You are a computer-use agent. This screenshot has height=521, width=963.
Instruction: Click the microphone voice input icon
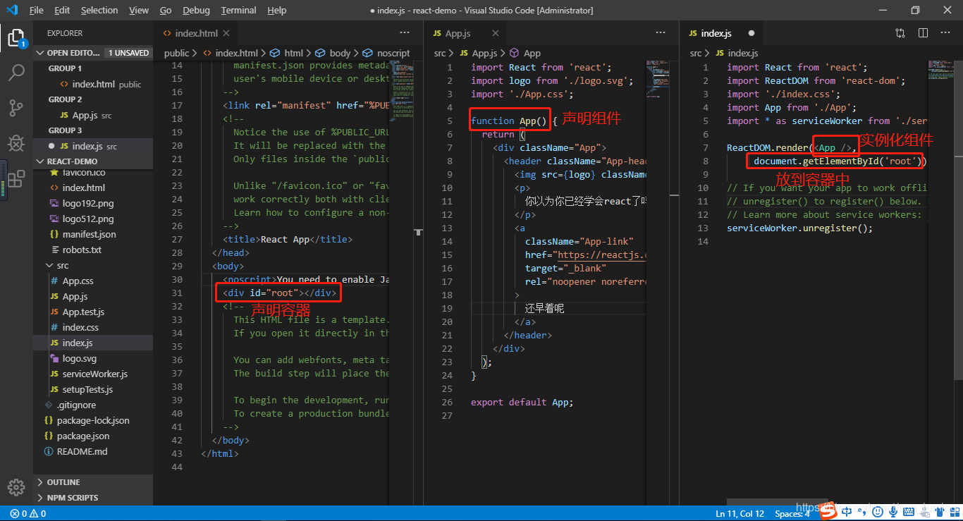point(893,512)
